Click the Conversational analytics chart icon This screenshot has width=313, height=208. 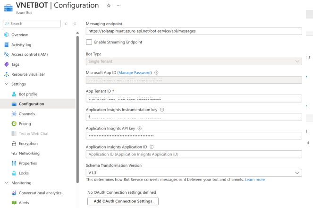click(14, 193)
